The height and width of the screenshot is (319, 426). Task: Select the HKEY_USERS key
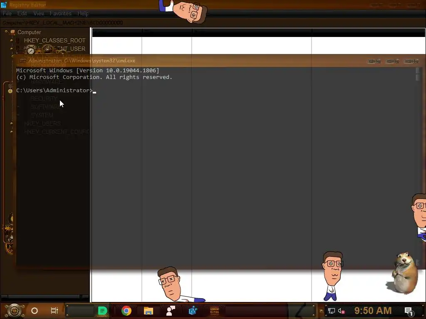[43, 123]
